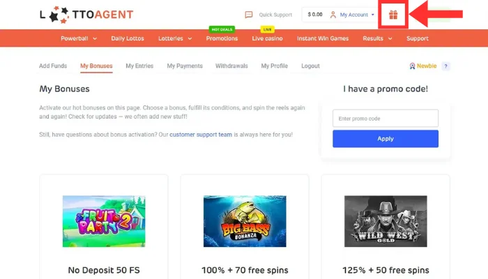The width and height of the screenshot is (488, 279).
Task: Open the gift box bonuses icon
Action: click(393, 15)
